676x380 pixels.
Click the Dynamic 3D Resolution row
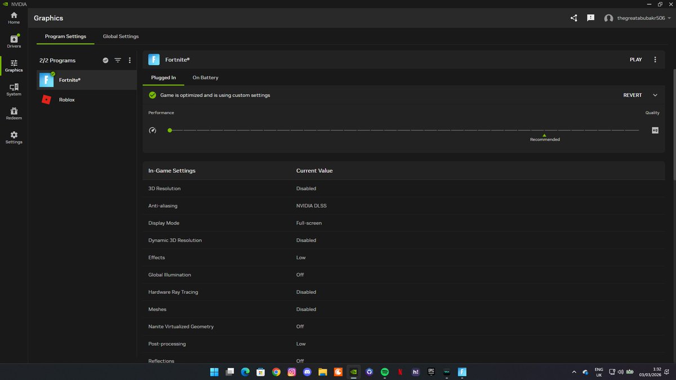pos(403,240)
